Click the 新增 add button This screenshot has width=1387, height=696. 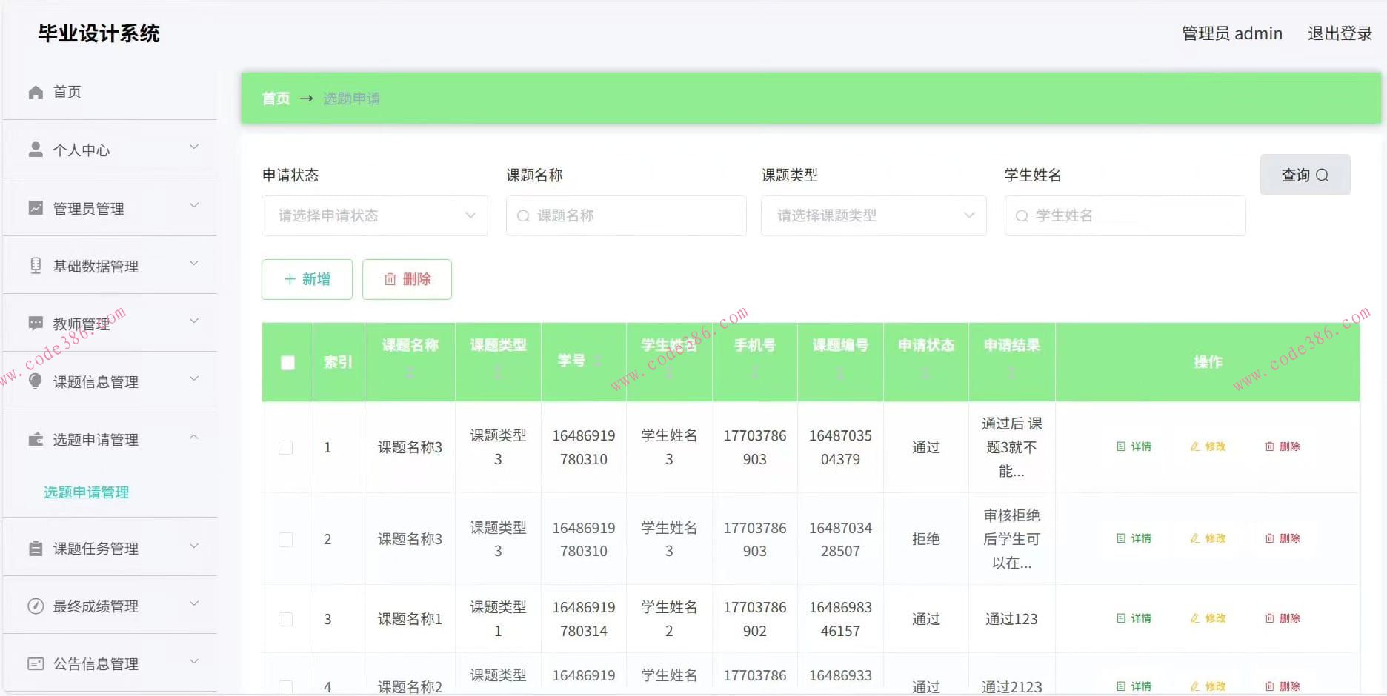coord(307,279)
